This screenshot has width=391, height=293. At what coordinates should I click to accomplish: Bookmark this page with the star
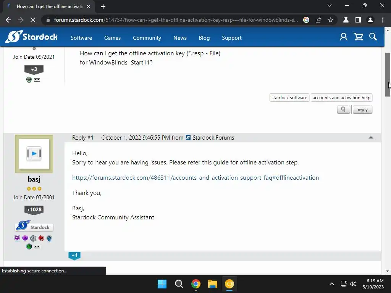331,20
